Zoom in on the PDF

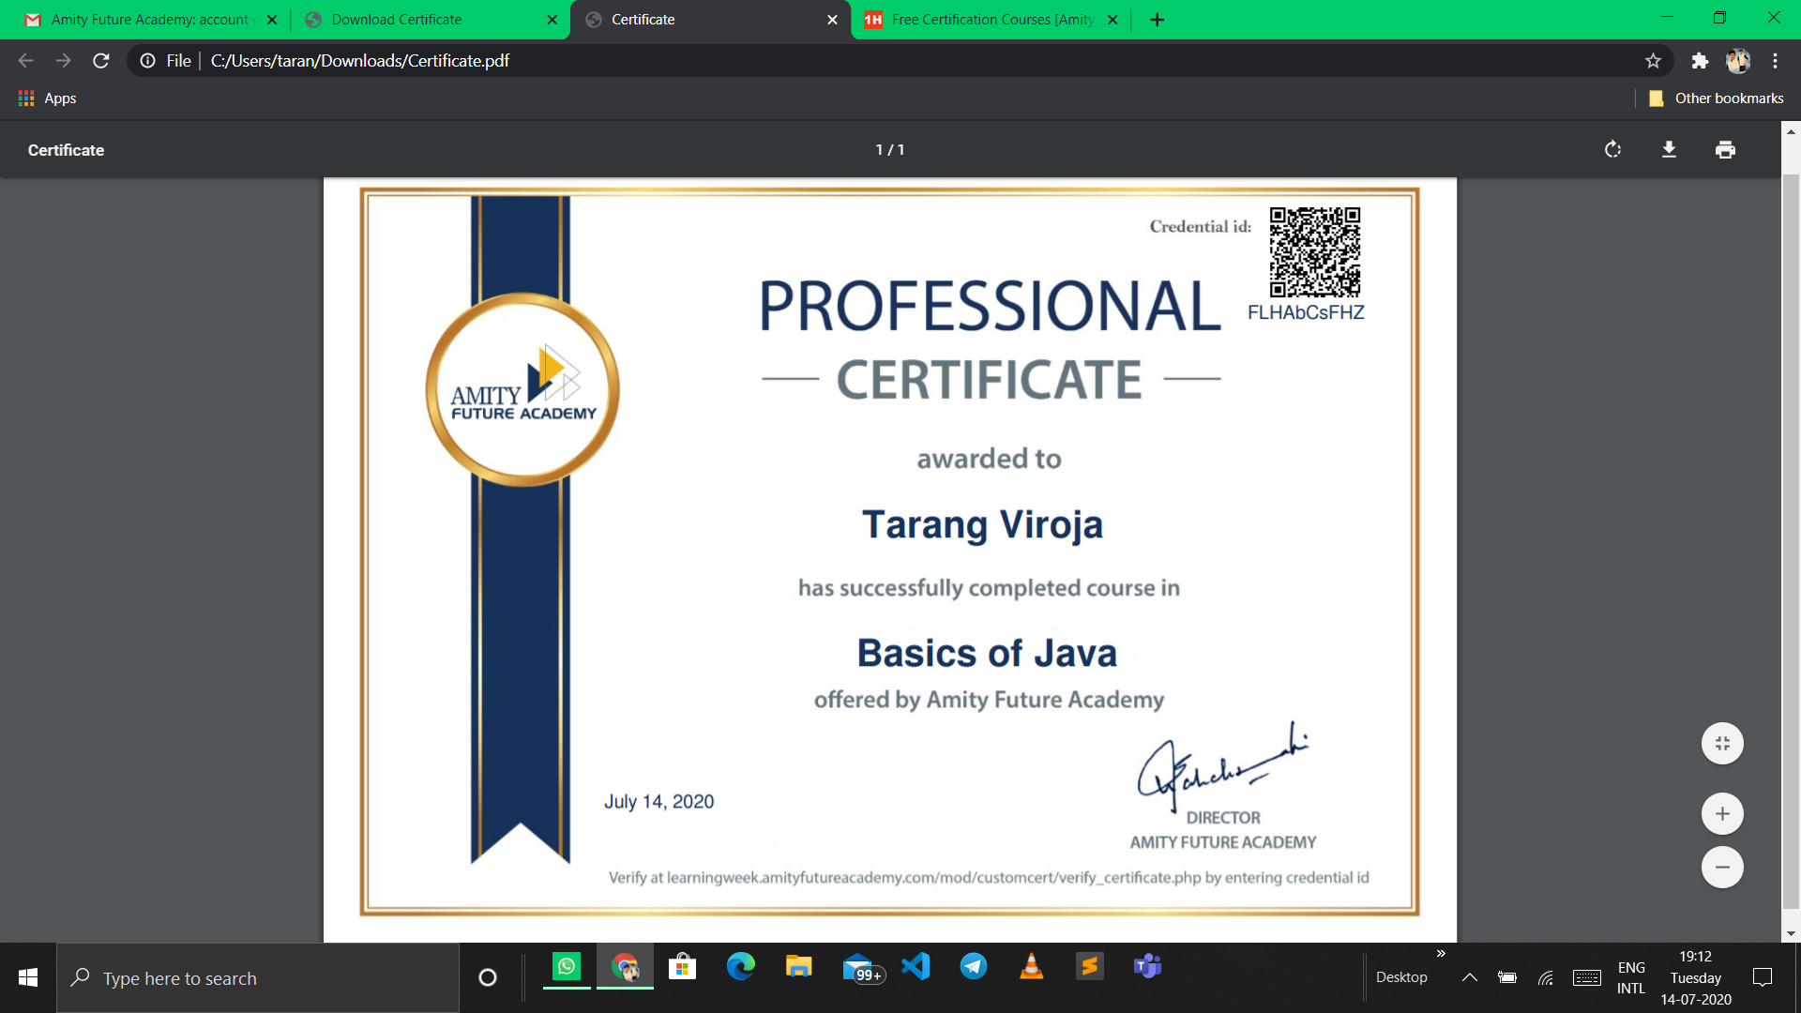coord(1722,814)
